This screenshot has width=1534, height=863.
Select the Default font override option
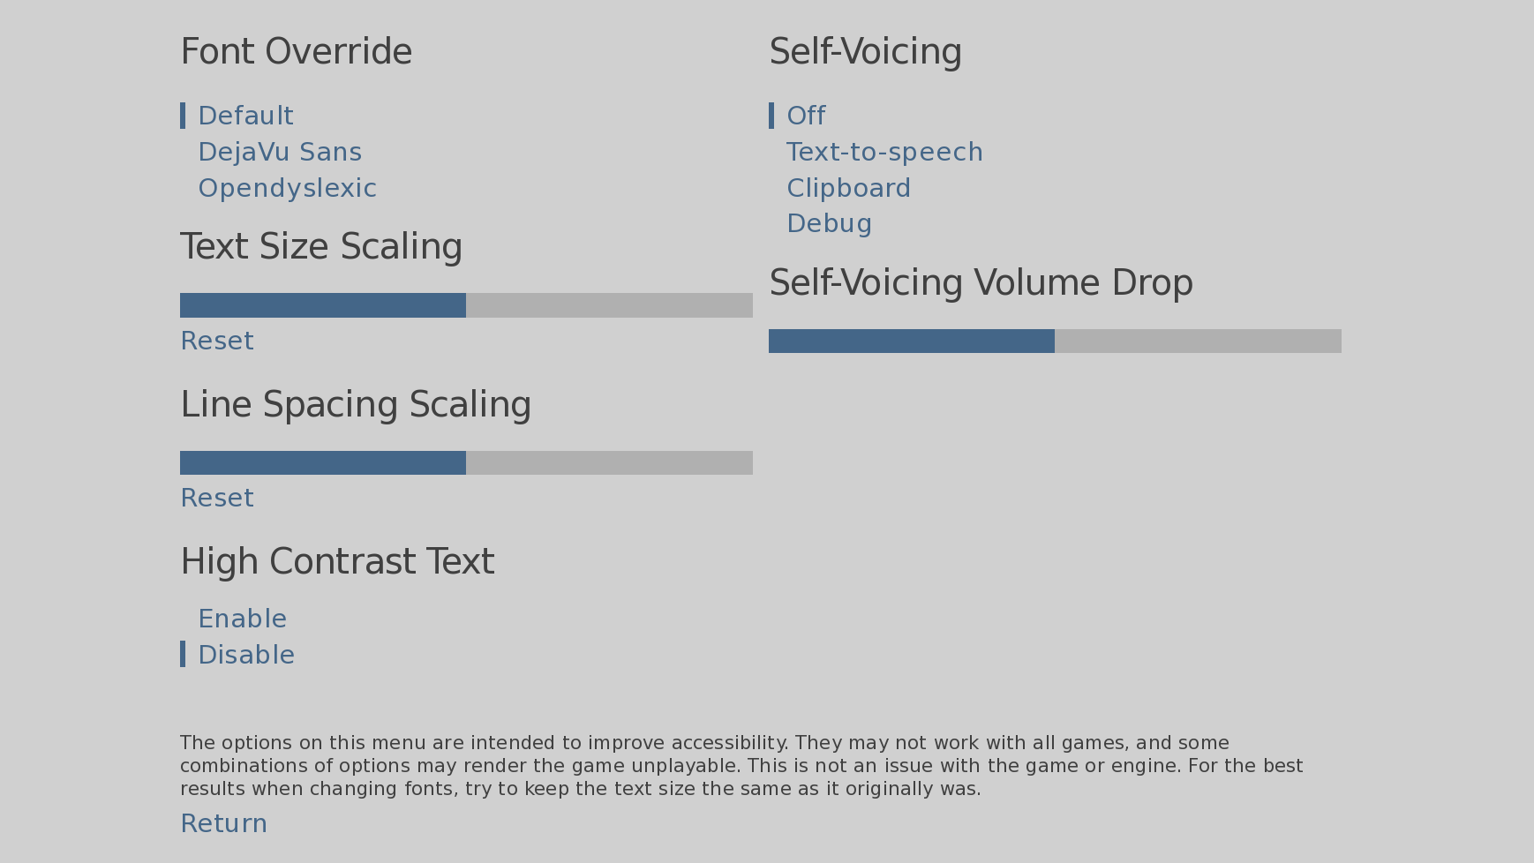coord(245,116)
